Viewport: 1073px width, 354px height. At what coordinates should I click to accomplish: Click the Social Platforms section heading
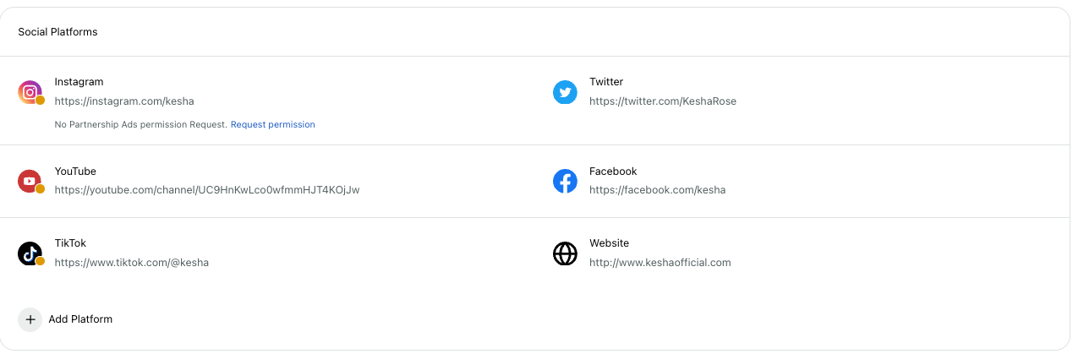point(57,32)
